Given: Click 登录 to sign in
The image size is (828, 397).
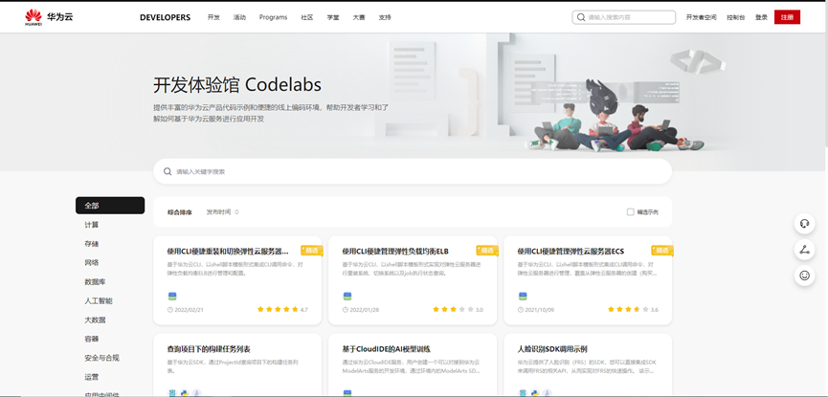Looking at the screenshot, I should [761, 17].
